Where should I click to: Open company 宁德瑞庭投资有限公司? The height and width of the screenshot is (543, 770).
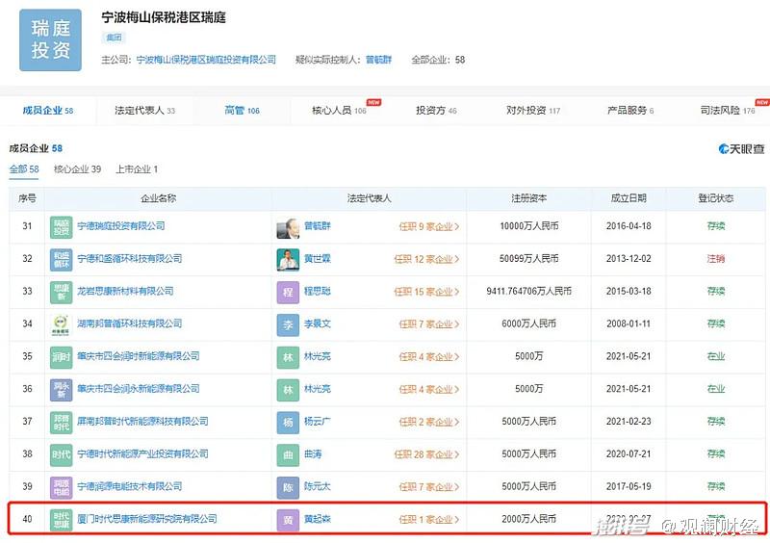click(121, 226)
